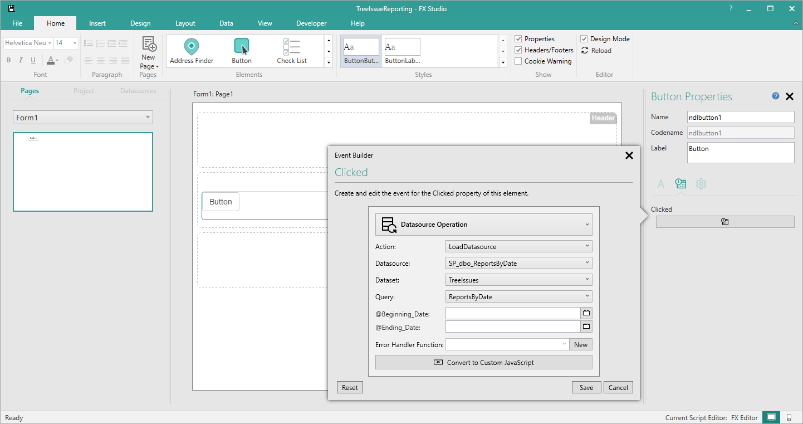The image size is (803, 424).
Task: Open the Datasources panel tab
Action: pyautogui.click(x=138, y=91)
